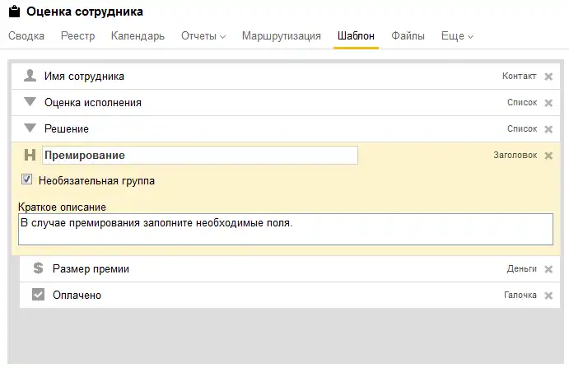Screen dimensions: 569x368
Task: Click the Контакт type label
Action: 520,76
